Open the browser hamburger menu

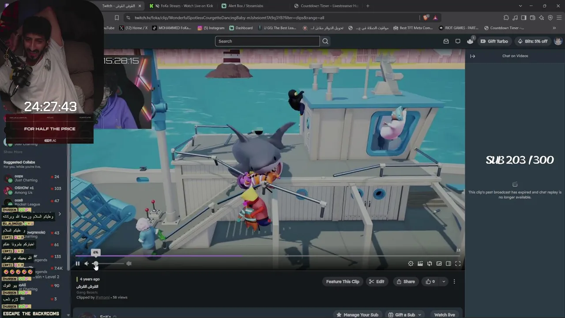(559, 18)
